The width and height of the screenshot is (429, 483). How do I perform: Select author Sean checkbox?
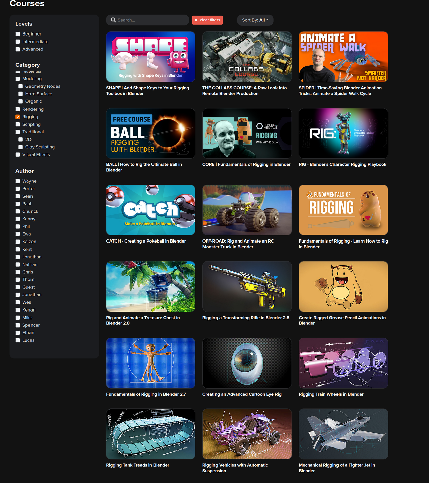tap(18, 196)
